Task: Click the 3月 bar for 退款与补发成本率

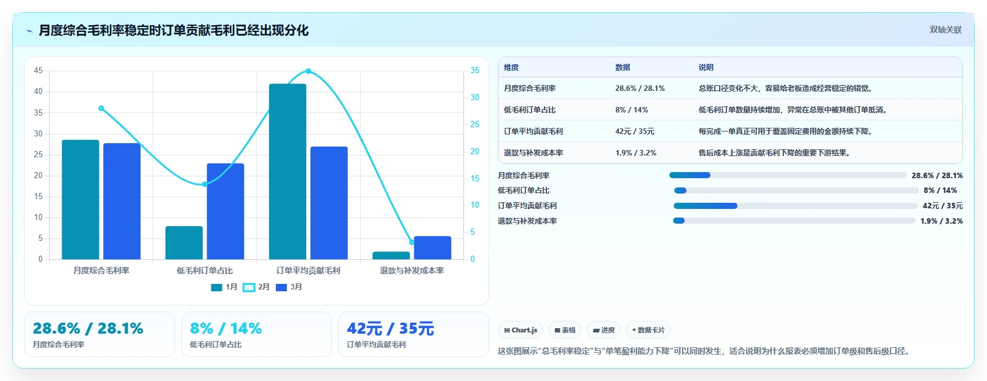Action: pos(433,248)
